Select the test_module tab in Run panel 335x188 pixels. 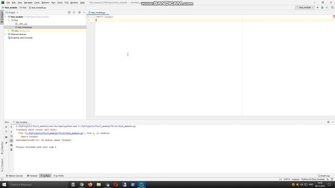coord(21,122)
